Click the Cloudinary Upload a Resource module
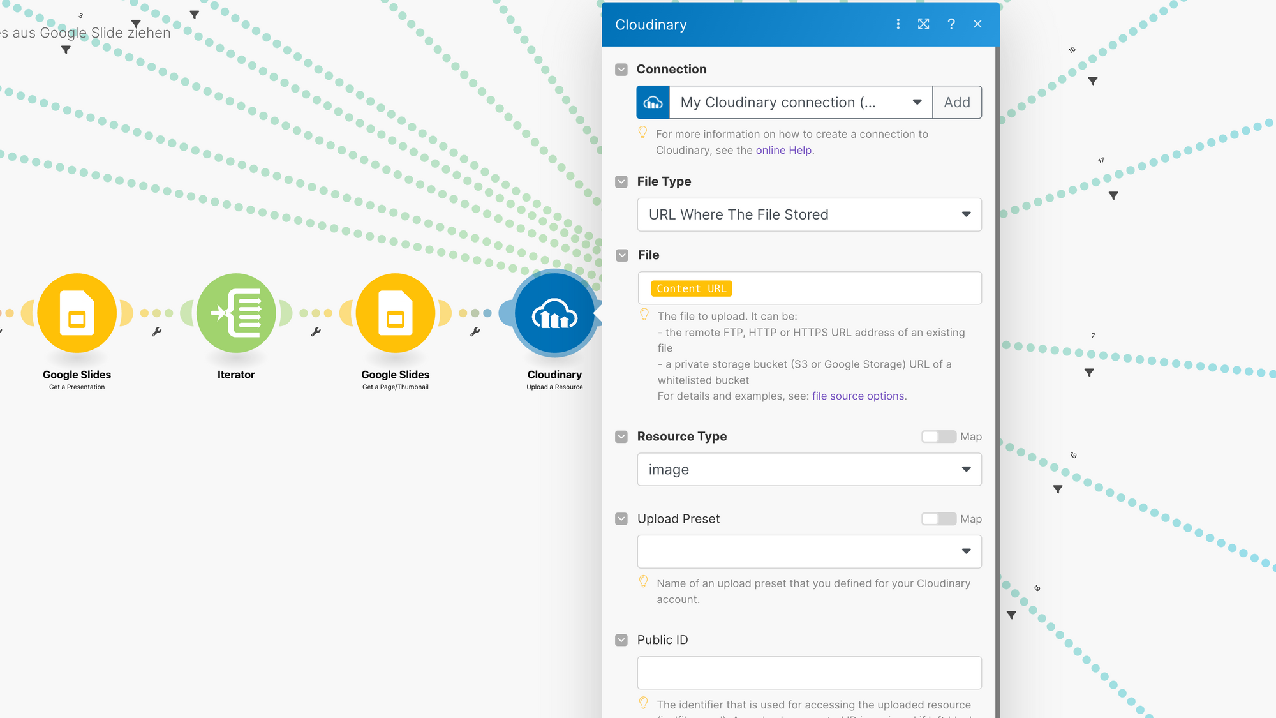 (x=554, y=313)
